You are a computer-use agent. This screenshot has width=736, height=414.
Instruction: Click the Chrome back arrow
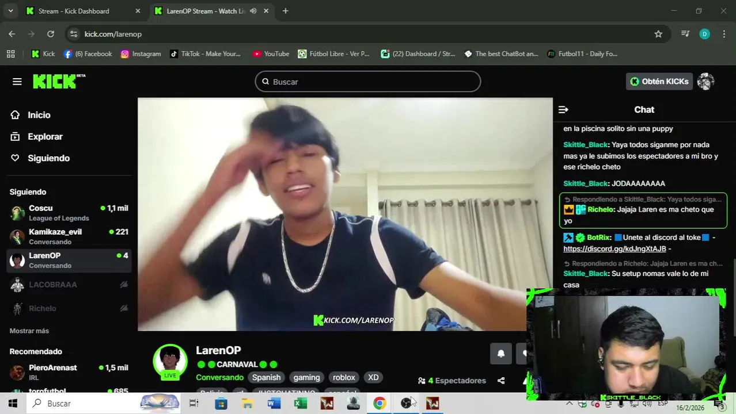pyautogui.click(x=12, y=34)
